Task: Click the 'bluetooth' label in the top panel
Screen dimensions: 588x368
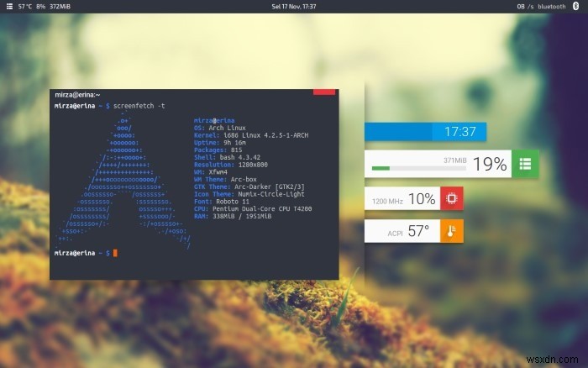Action: (552, 7)
